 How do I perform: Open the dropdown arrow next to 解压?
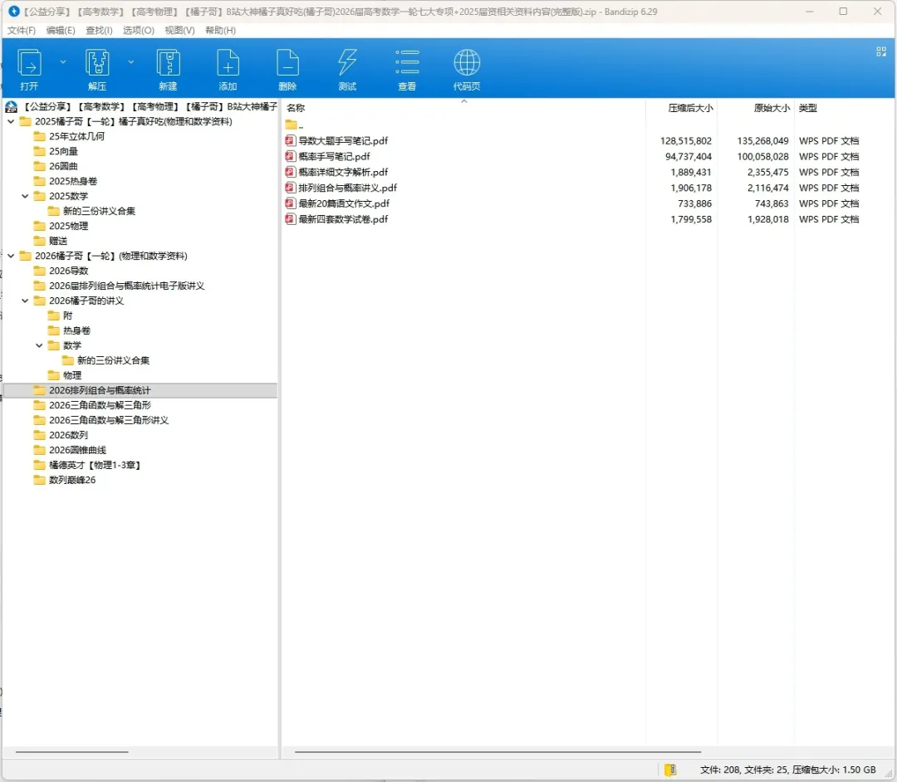point(131,61)
